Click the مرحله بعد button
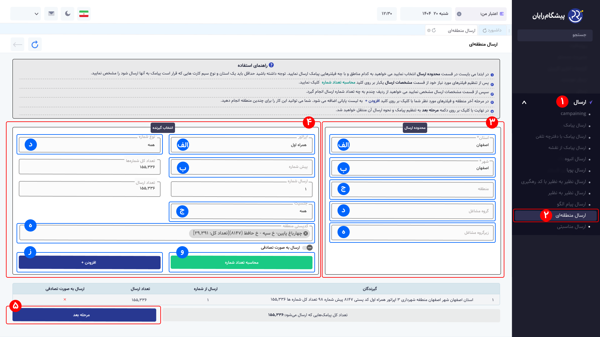The height and width of the screenshot is (337, 600). (x=84, y=315)
